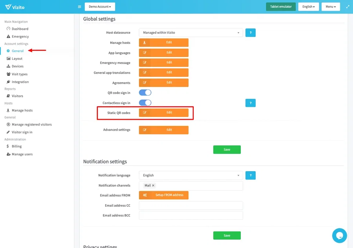Click help icon beside Contactless sign in
This screenshot has height=248, width=353.
point(250,103)
